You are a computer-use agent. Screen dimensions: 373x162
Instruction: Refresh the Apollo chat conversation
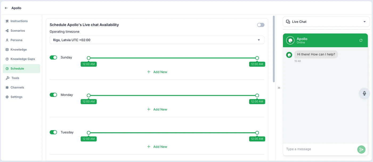tap(361, 40)
